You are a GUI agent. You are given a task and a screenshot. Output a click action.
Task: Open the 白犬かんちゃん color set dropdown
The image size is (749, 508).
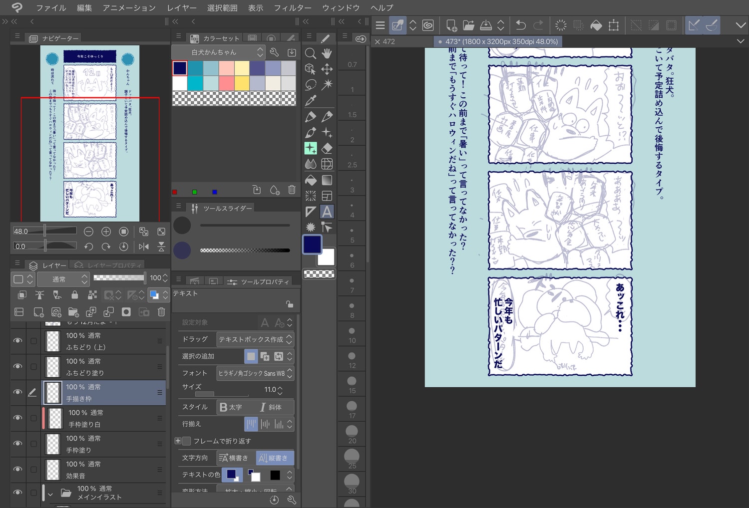point(219,52)
